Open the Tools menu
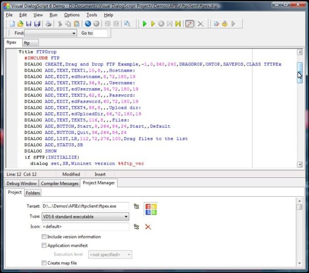This screenshot has height=273, width=309. tap(92, 15)
